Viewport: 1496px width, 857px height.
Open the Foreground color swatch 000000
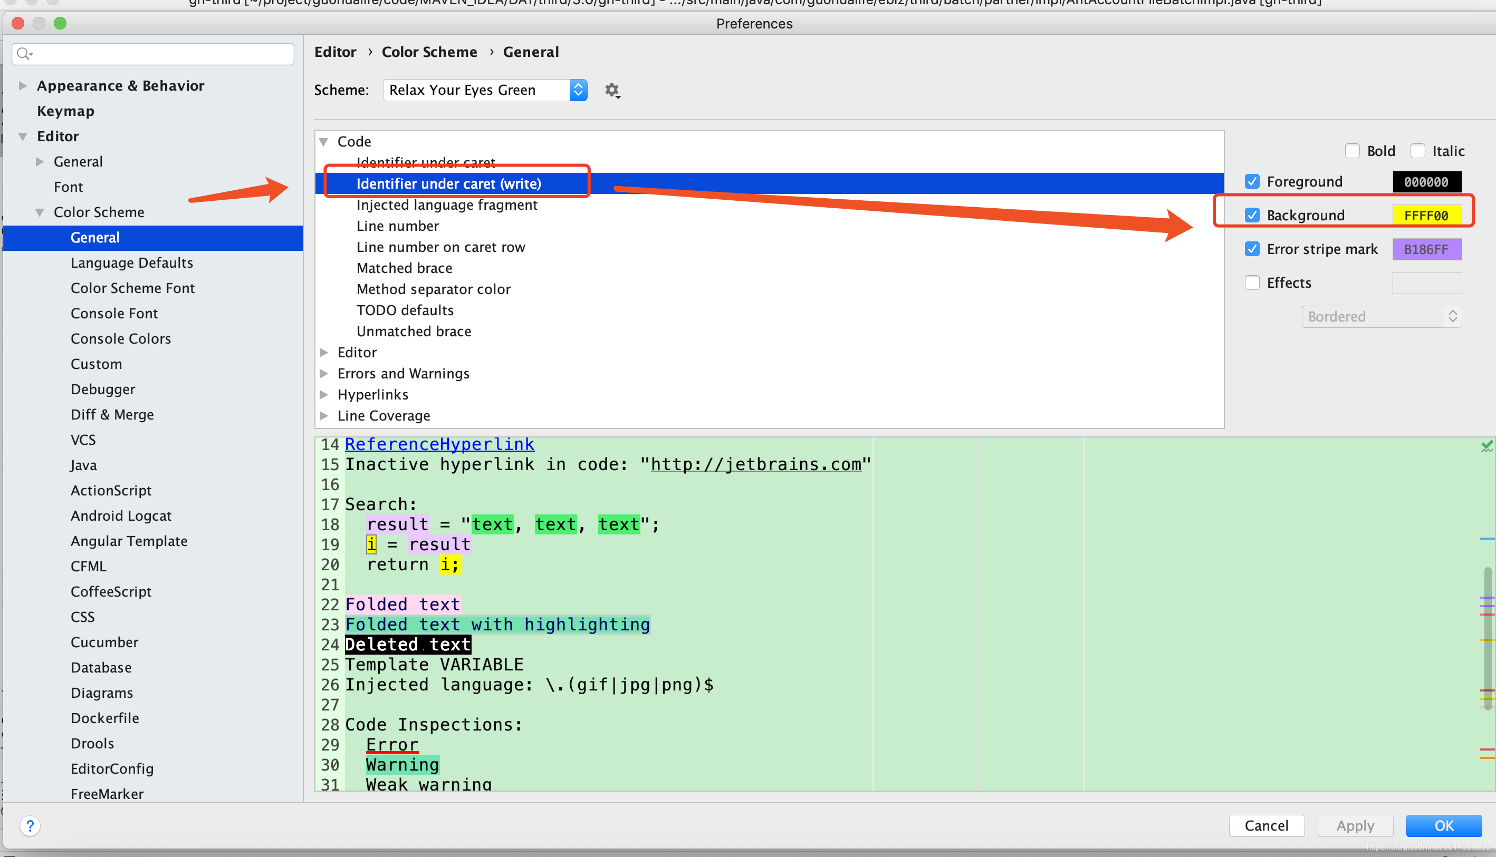click(1426, 182)
